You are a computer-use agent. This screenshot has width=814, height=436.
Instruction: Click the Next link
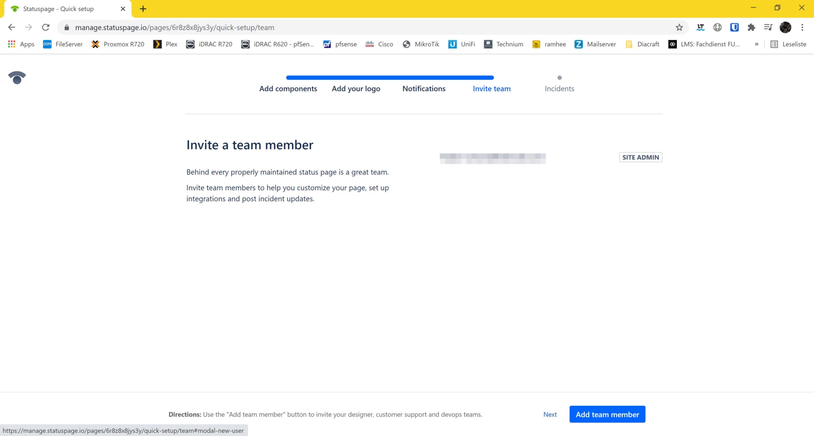click(550, 414)
